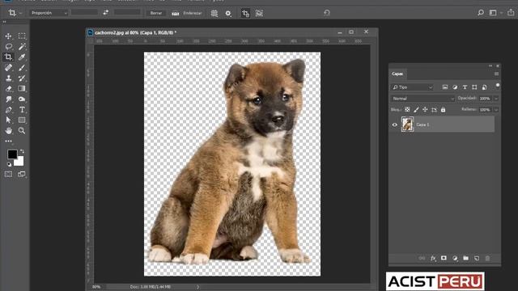Select the Gradient tool
Screen dimensions: 518x291
pyautogui.click(x=22, y=88)
